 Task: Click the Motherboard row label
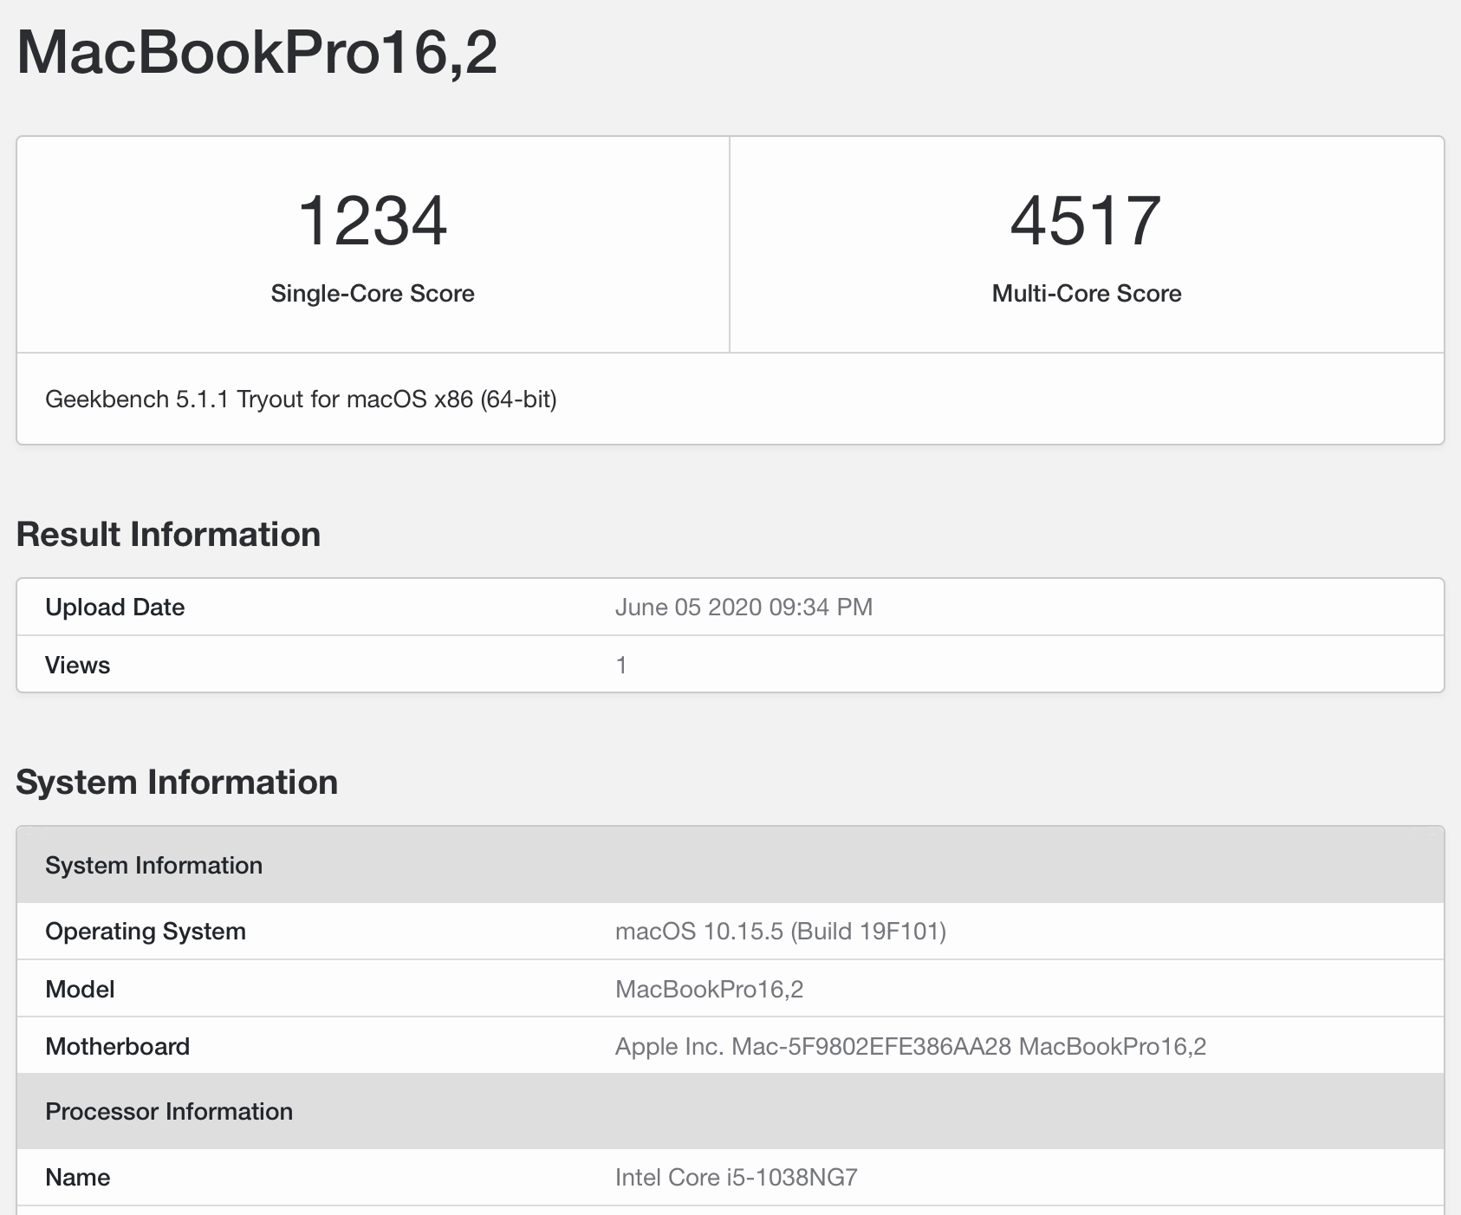coord(117,1046)
